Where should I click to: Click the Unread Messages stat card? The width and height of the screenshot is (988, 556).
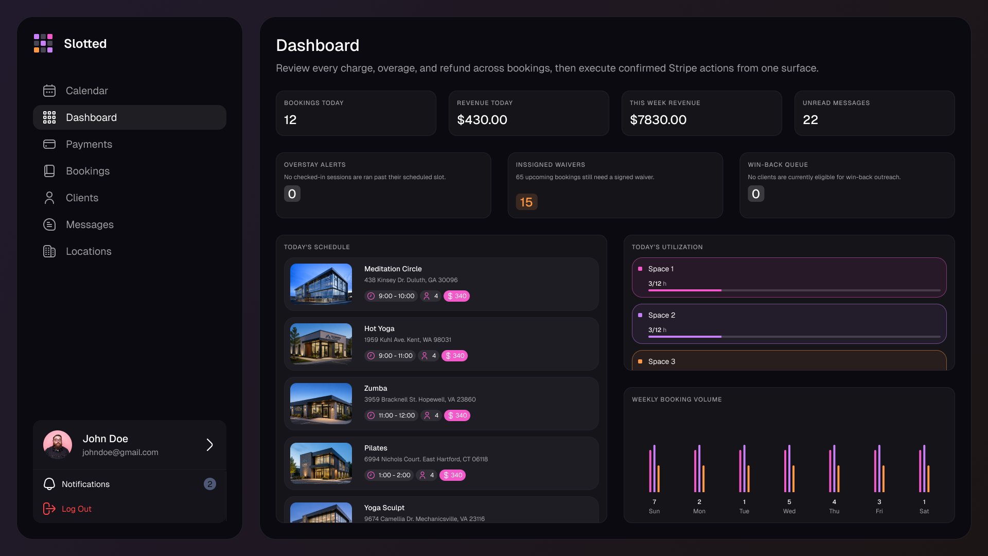coord(875,113)
